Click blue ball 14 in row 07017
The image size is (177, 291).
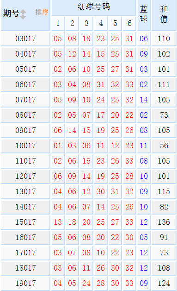[144, 100]
